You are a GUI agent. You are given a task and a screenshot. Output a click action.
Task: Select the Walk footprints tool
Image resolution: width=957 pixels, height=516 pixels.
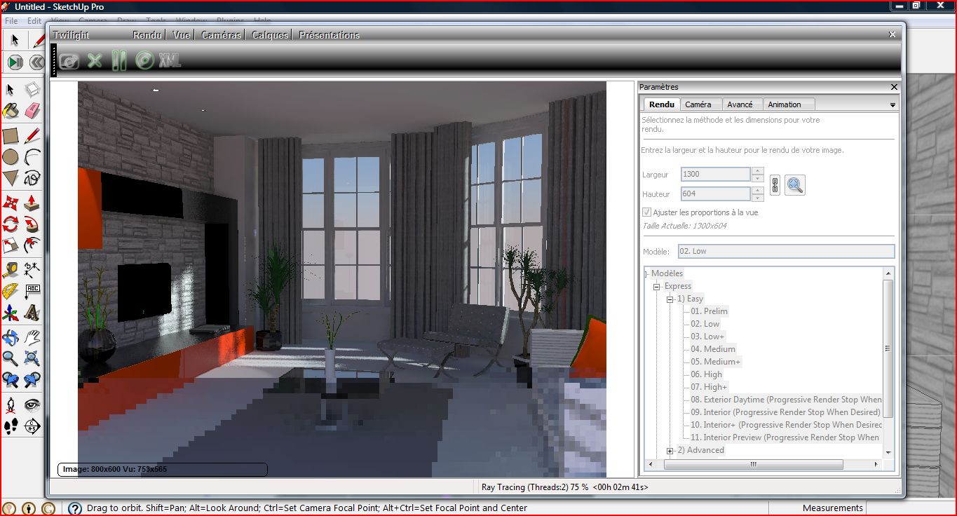click(11, 426)
